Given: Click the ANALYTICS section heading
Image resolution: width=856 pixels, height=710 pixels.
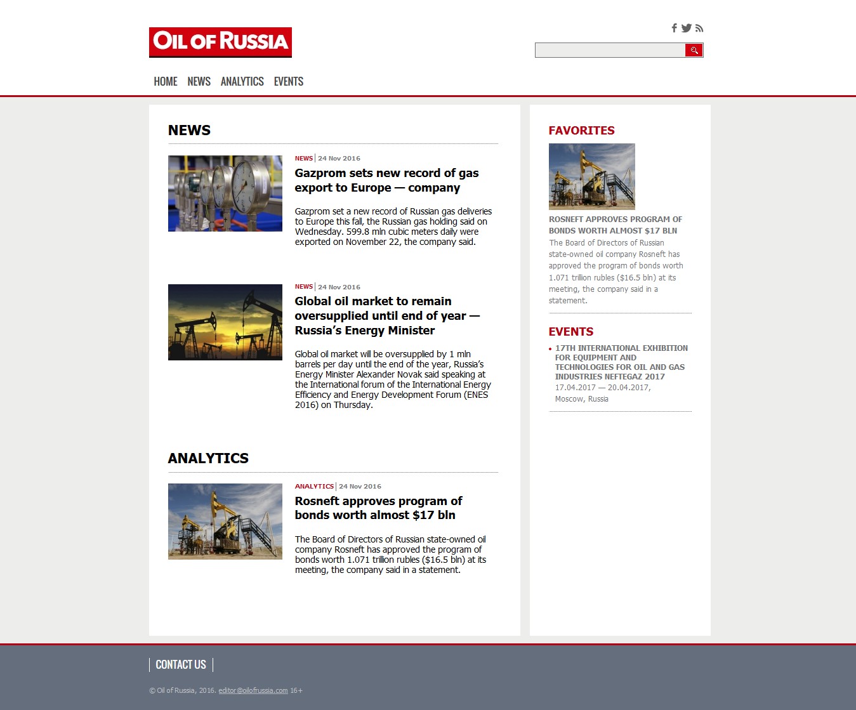Looking at the screenshot, I should pyautogui.click(x=208, y=458).
